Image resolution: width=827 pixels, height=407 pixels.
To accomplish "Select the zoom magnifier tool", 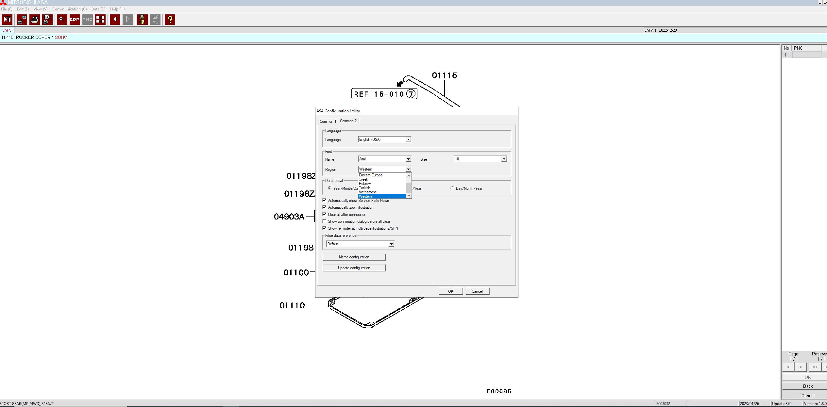I will 62,20.
